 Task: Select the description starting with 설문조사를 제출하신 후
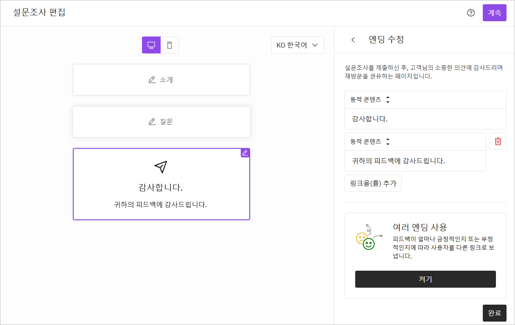[x=424, y=72]
